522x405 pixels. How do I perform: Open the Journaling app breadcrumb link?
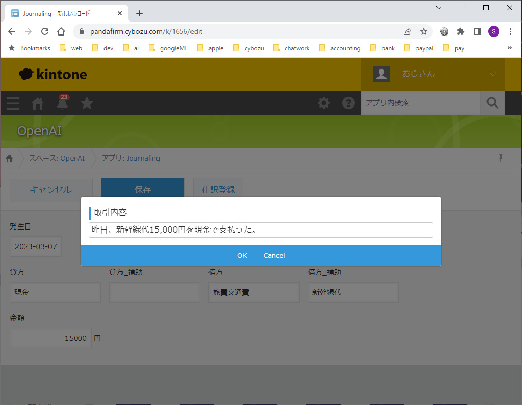coord(143,159)
